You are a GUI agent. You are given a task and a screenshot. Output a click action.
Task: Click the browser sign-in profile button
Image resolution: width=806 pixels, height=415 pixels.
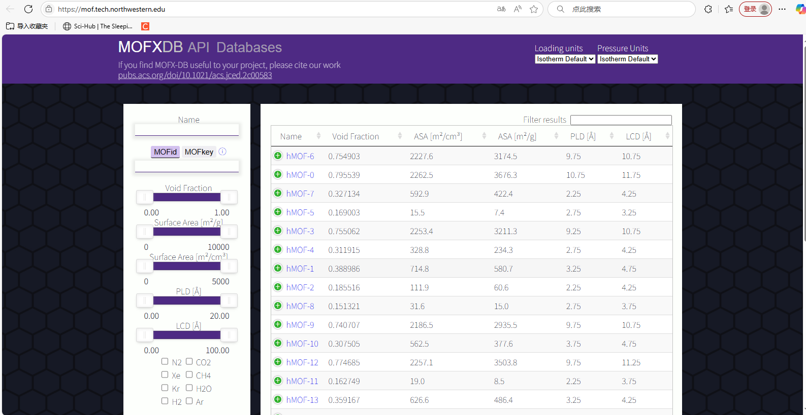point(755,9)
